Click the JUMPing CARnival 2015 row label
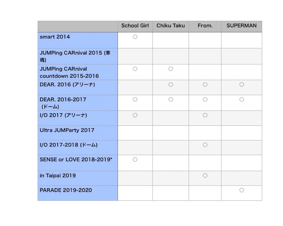The width and height of the screenshot is (283, 226). (x=75, y=56)
